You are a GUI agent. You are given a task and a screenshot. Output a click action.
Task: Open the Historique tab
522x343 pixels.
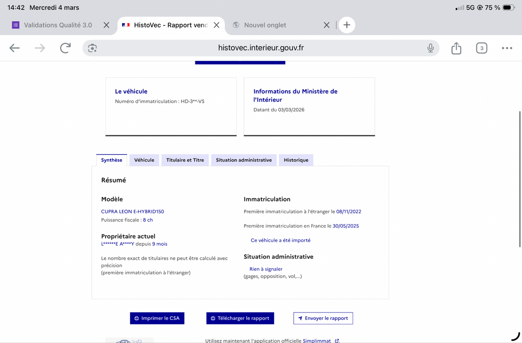point(296,160)
